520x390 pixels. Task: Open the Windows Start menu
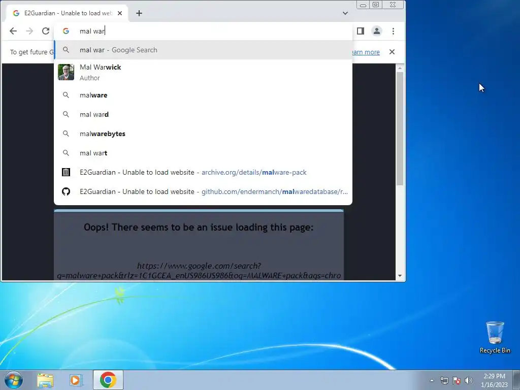tap(14, 380)
